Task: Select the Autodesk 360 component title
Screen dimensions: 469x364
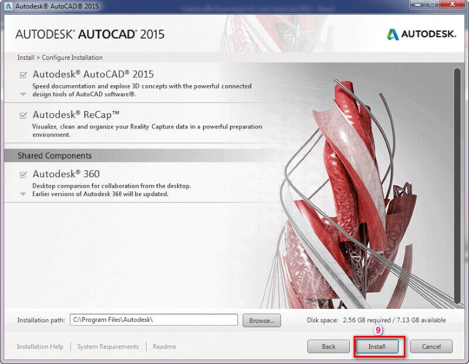Action: 66,174
